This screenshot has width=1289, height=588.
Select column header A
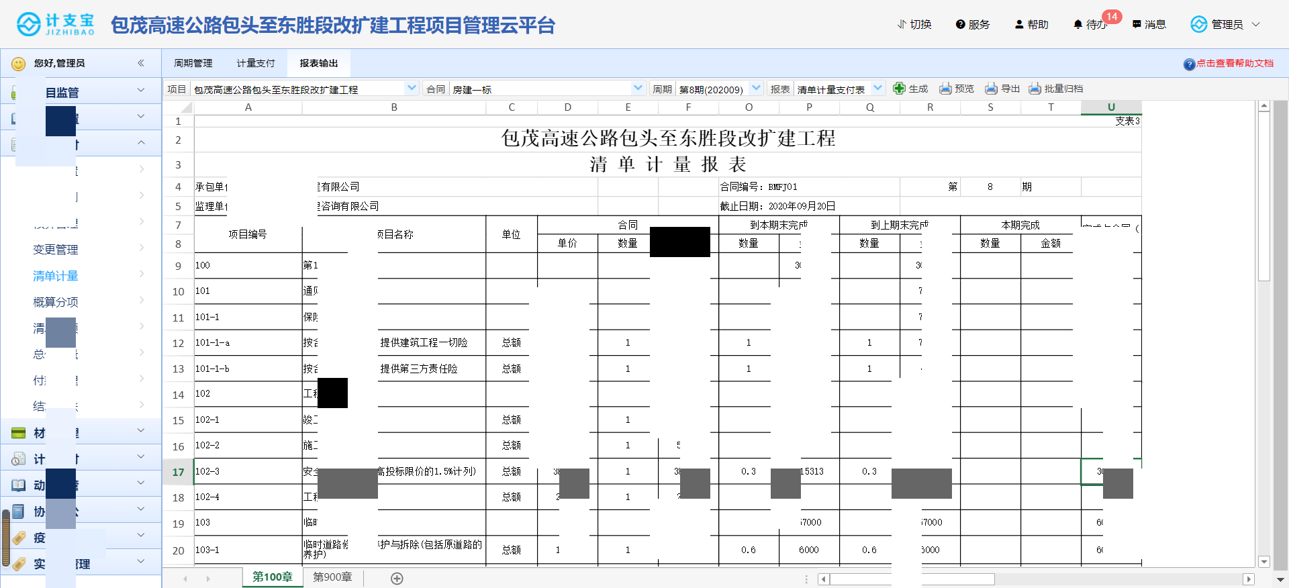(248, 107)
